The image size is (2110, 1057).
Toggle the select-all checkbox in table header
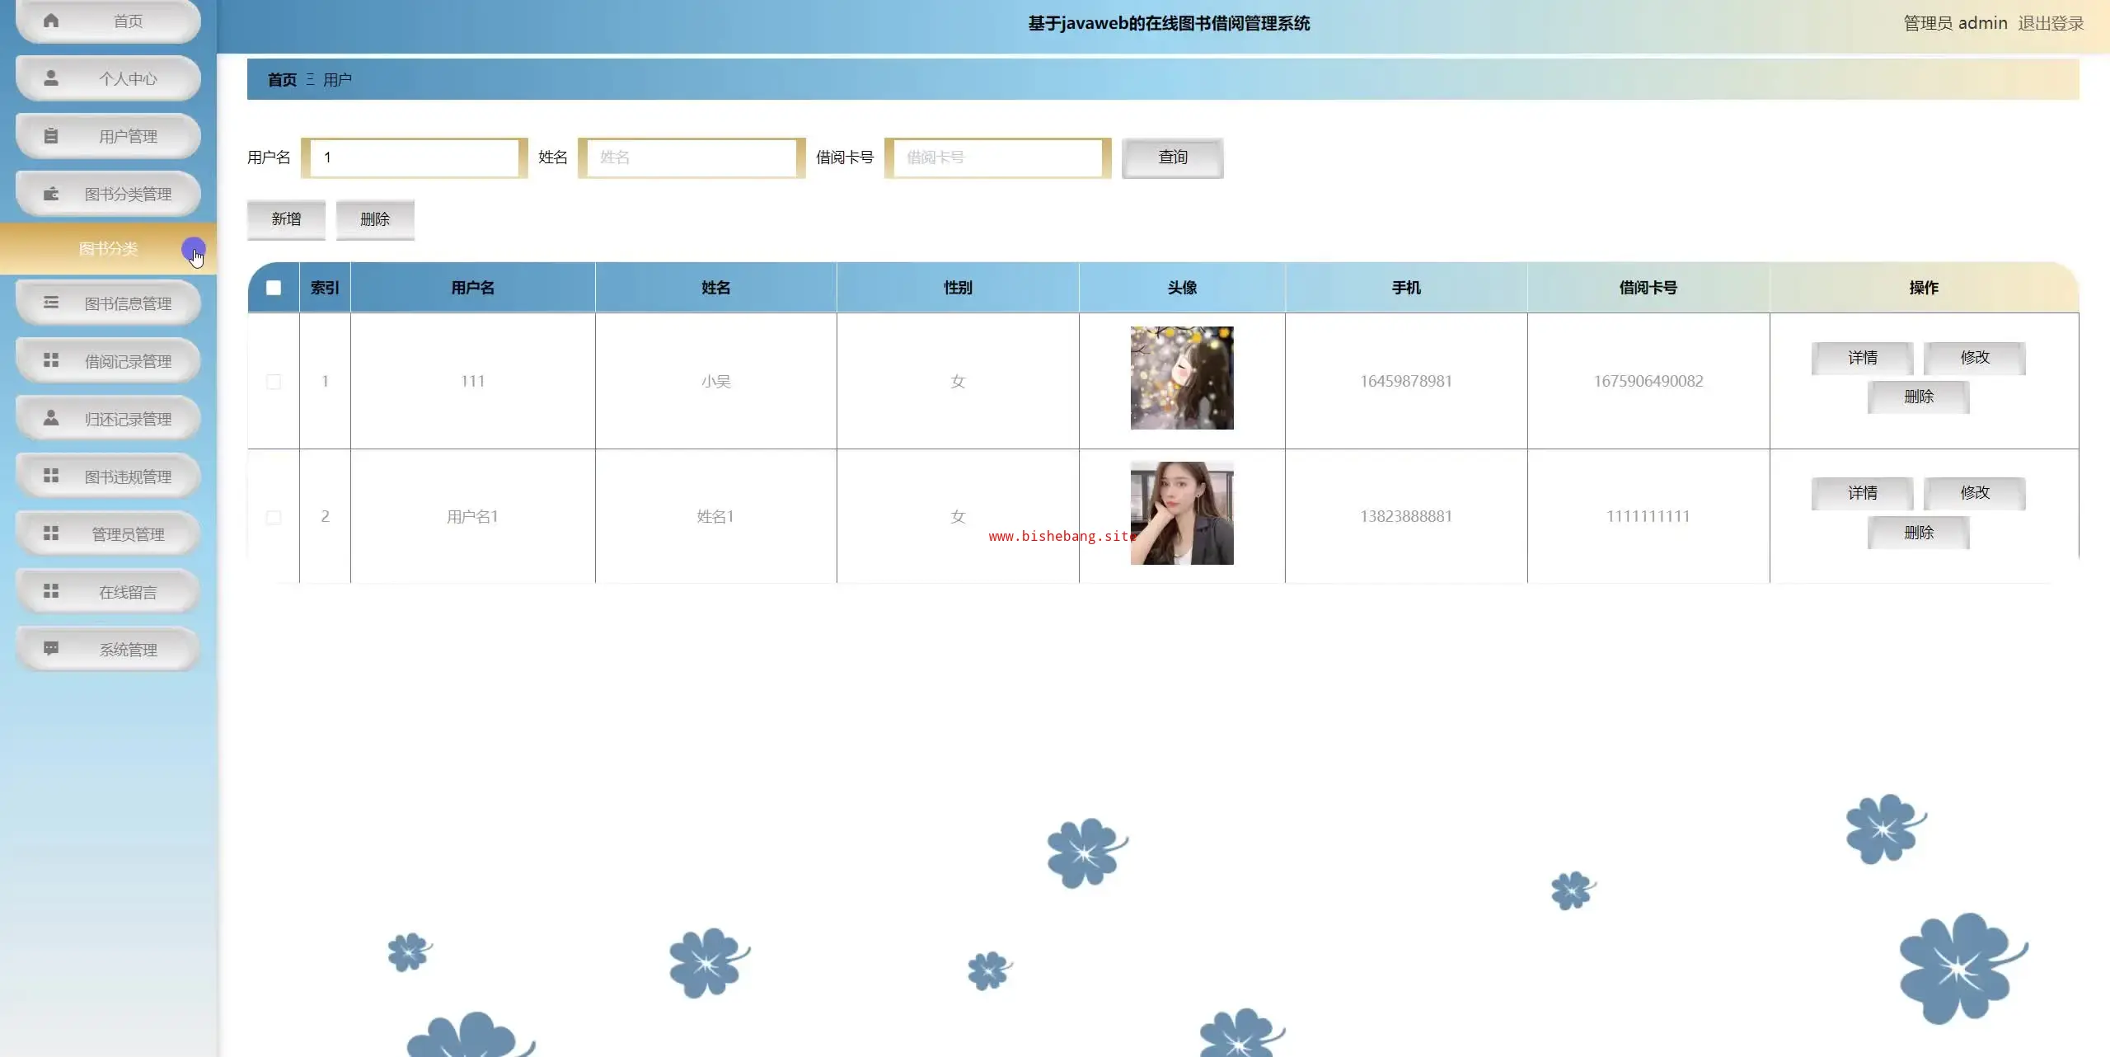click(274, 288)
